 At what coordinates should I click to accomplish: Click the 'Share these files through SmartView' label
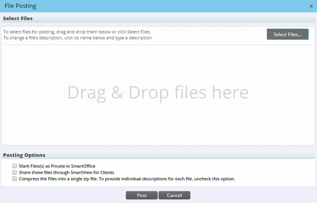[67, 172]
